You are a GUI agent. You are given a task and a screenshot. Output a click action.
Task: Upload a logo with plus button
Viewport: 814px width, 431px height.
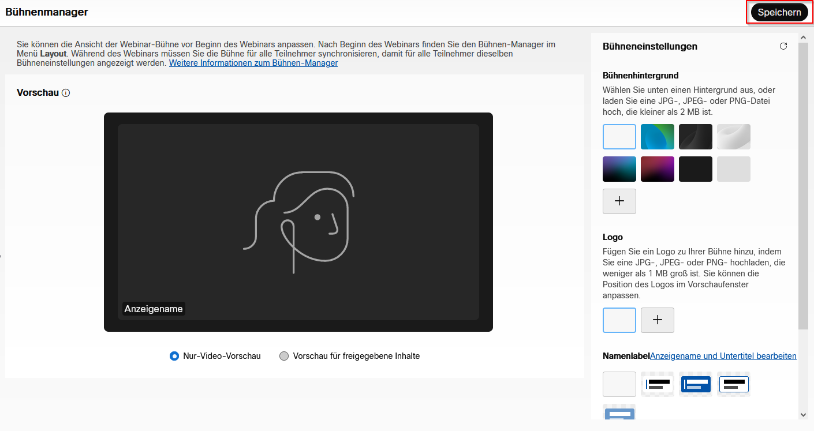pyautogui.click(x=658, y=320)
